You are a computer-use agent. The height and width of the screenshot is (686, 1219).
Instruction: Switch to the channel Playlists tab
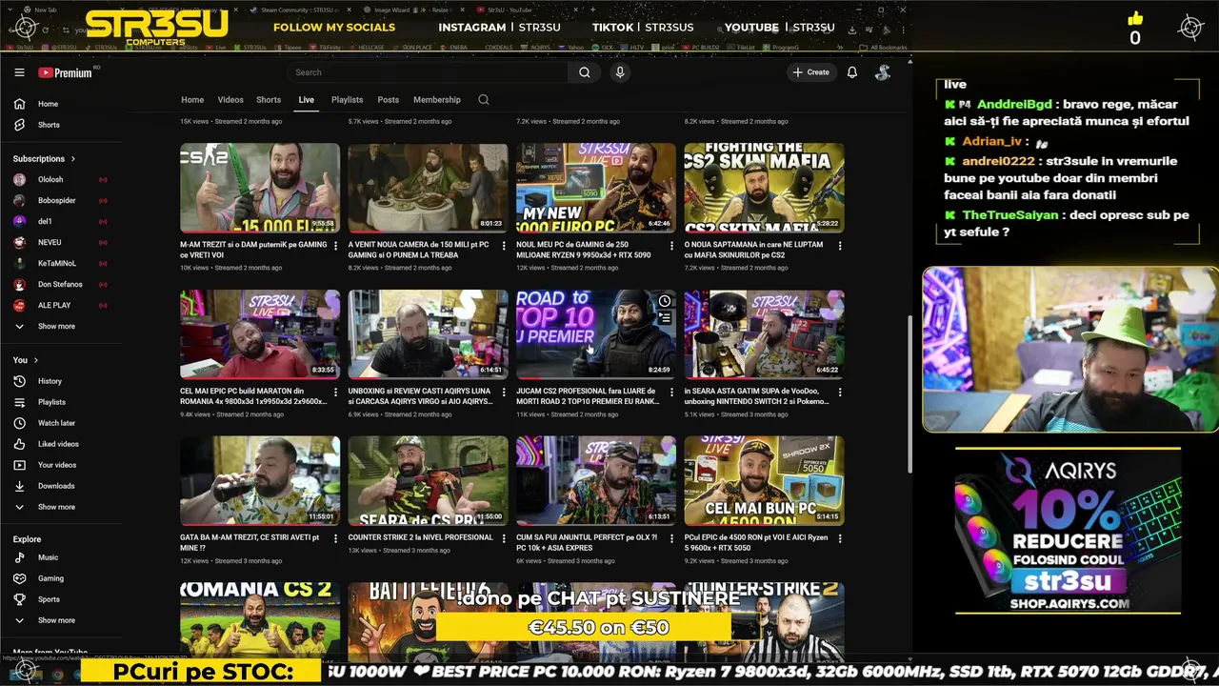pos(347,100)
